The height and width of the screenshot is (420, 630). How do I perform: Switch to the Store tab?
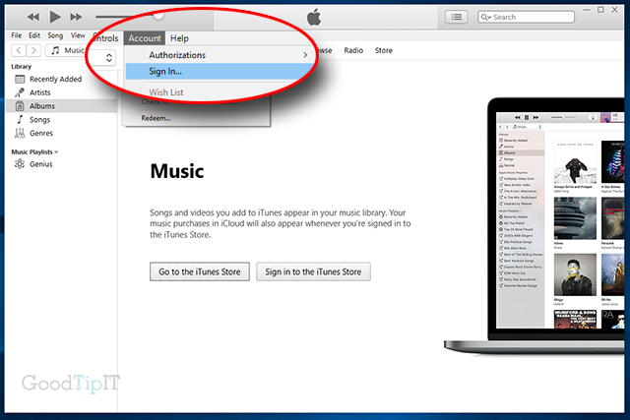tap(383, 50)
